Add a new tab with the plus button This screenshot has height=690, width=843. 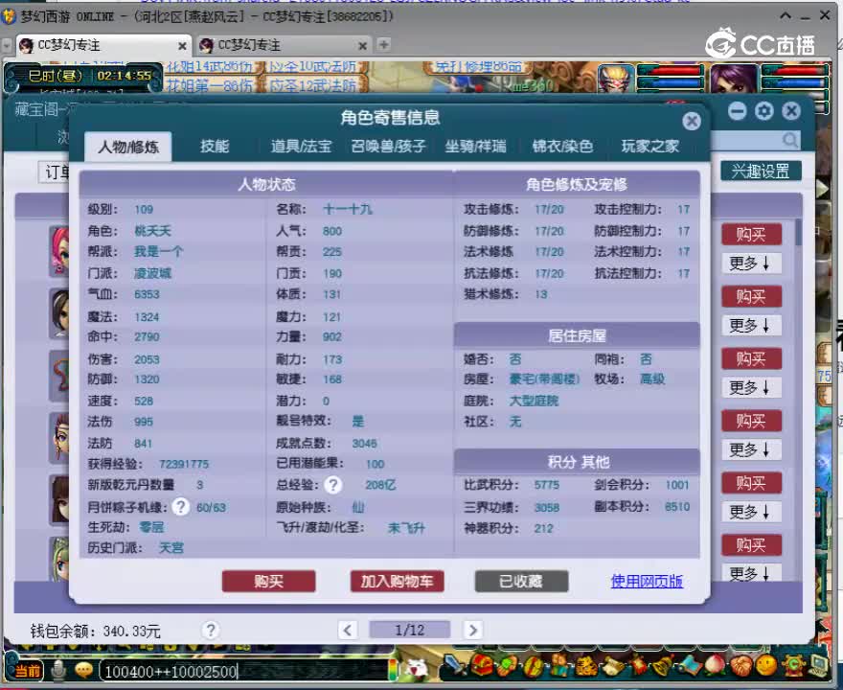383,45
